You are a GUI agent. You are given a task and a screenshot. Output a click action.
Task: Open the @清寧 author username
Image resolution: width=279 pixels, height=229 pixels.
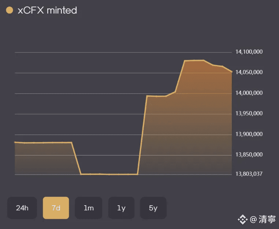click(263, 219)
